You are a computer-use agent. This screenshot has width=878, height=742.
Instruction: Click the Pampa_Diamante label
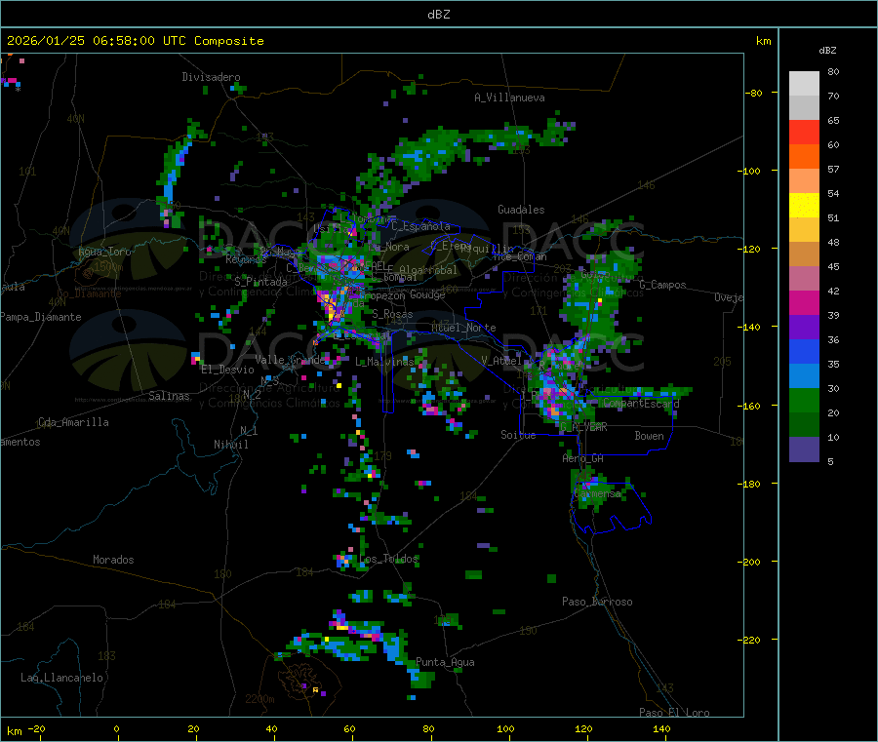(x=40, y=317)
